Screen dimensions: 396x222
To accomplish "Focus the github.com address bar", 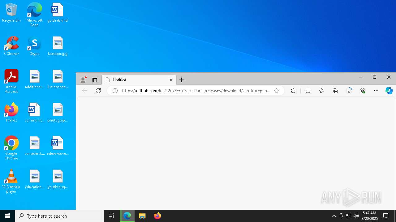I will [x=196, y=91].
